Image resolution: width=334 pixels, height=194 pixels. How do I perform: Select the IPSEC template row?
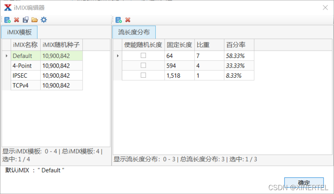coord(26,75)
